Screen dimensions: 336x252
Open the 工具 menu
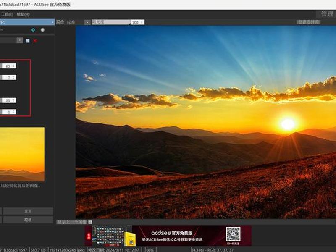[7, 14]
